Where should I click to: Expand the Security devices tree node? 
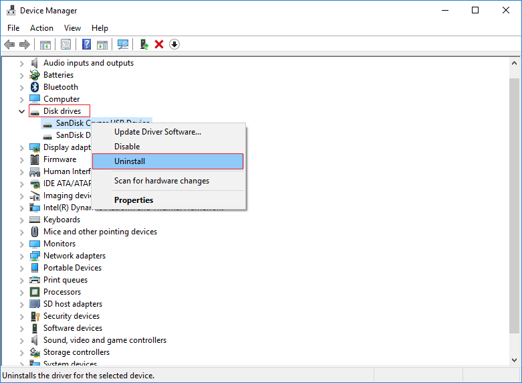[x=21, y=317]
